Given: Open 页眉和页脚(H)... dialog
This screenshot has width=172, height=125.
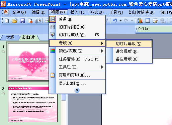Looking at the screenshot, I should (77, 75).
